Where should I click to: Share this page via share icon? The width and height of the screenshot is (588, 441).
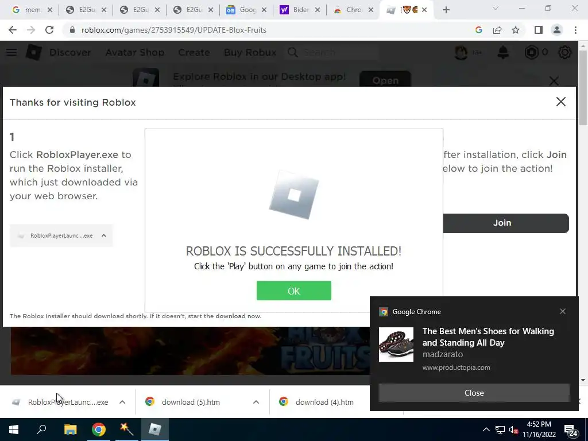point(497,30)
